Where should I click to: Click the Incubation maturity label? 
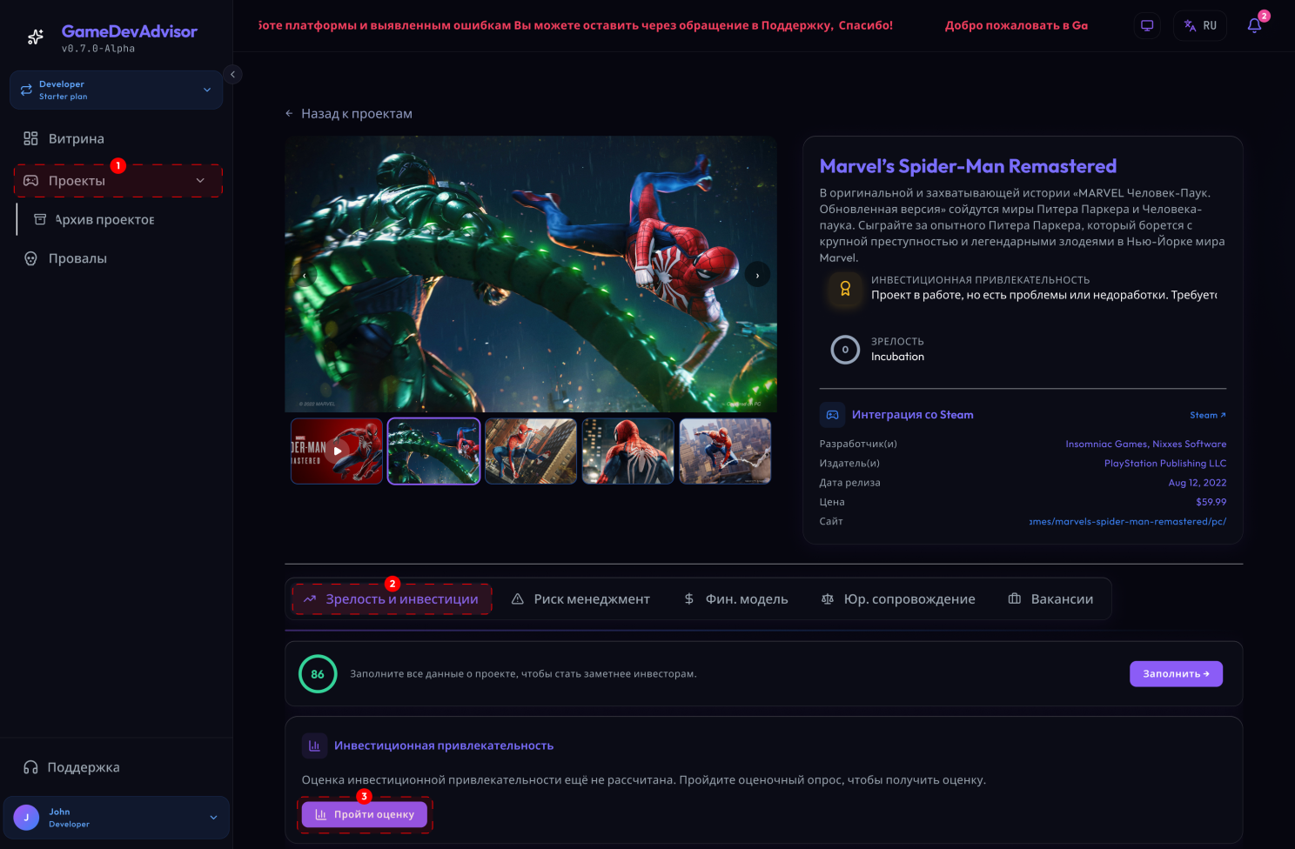click(897, 357)
